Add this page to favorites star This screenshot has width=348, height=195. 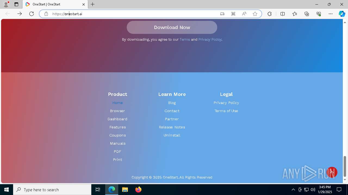click(x=255, y=14)
